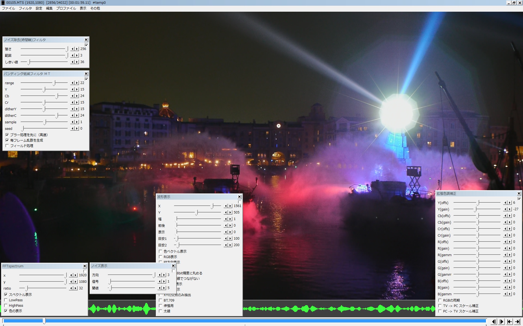Decrease the waveform X value arrow
The image size is (523, 326).
coord(226,206)
